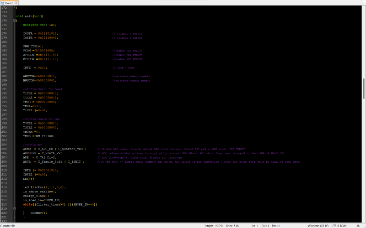Collapse the main function fold marker on line 175

point(14,21)
